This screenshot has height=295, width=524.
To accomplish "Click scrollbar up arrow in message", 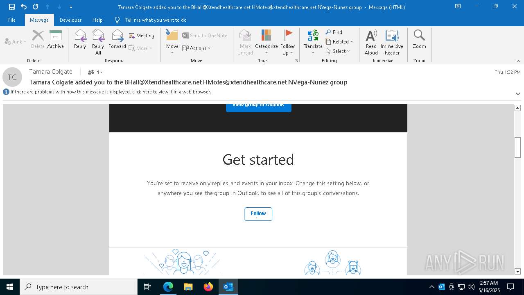I will [517, 108].
